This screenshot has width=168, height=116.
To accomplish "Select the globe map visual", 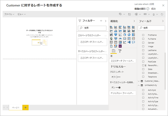I will point(111,38).
